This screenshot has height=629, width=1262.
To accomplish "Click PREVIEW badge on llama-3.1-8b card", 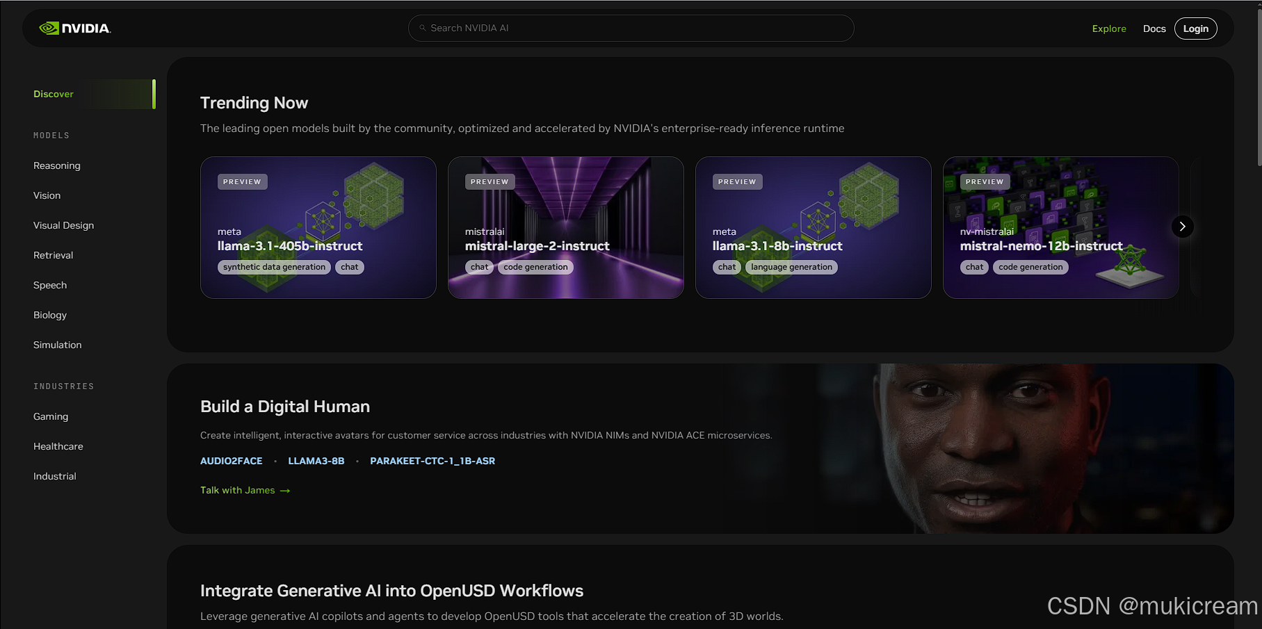I will click(x=737, y=181).
